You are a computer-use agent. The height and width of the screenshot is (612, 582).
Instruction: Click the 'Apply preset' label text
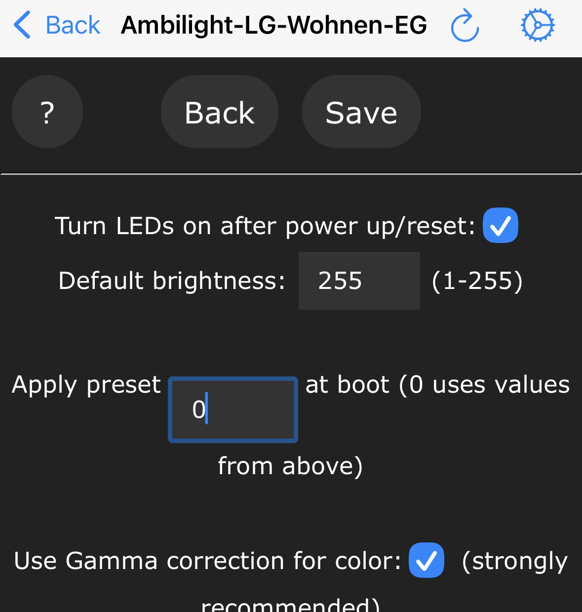point(86,385)
